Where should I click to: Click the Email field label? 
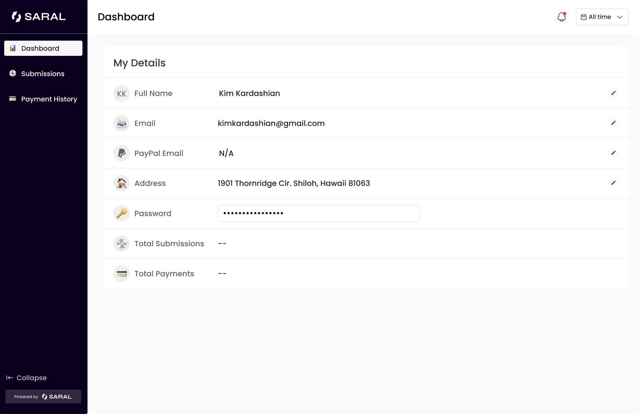[145, 123]
